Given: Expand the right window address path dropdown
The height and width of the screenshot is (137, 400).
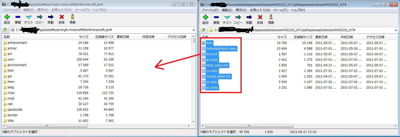Looking at the screenshot, I should click(396, 30).
